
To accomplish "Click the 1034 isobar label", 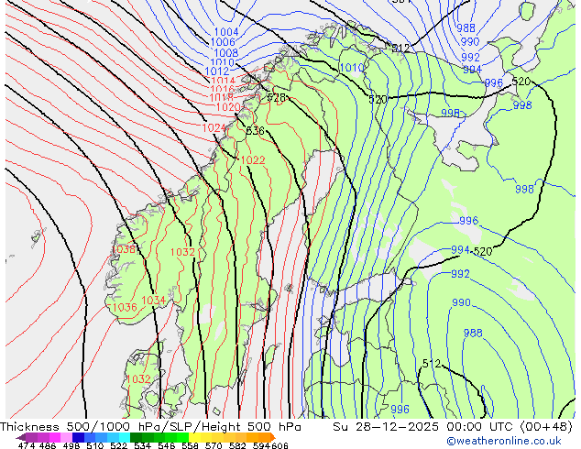I will [x=153, y=300].
